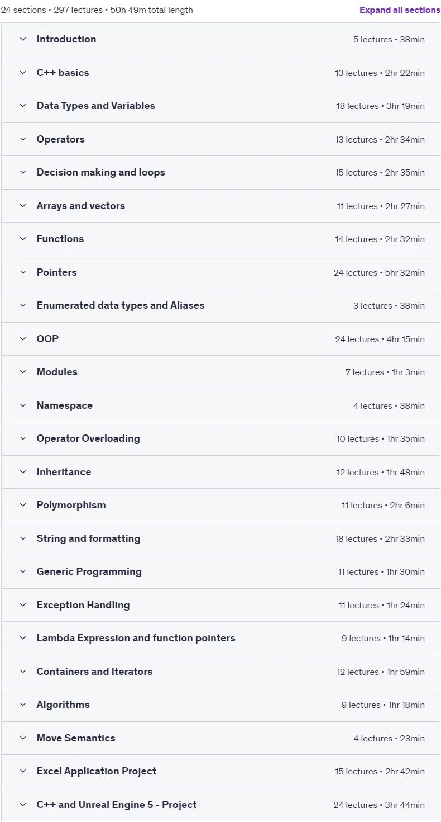Expand the Lambda Expression and function pointers section
This screenshot has height=822, width=441.
[x=220, y=638]
